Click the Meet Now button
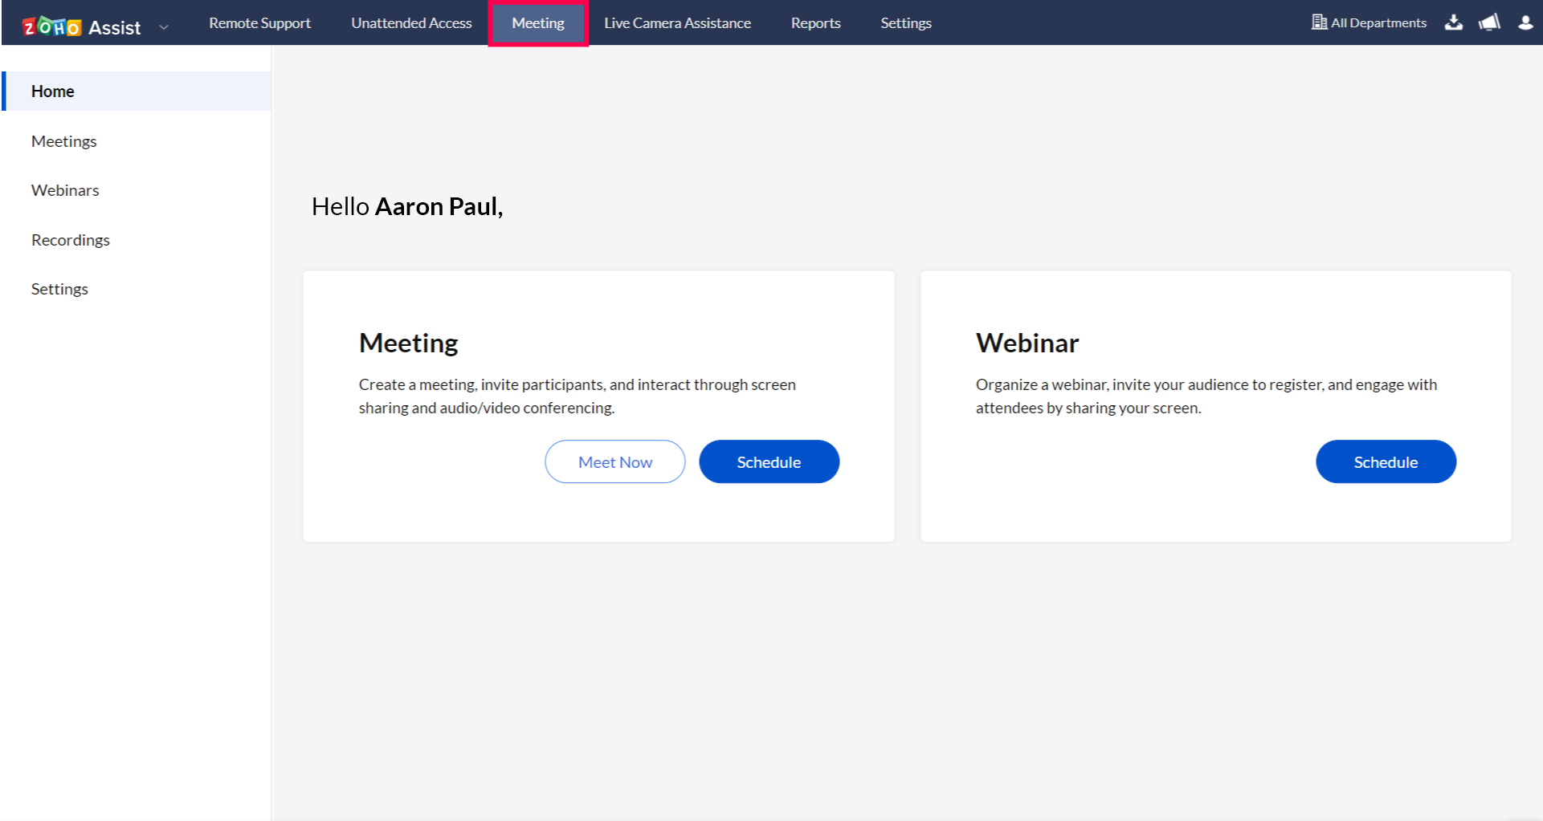The height and width of the screenshot is (821, 1543). [614, 461]
